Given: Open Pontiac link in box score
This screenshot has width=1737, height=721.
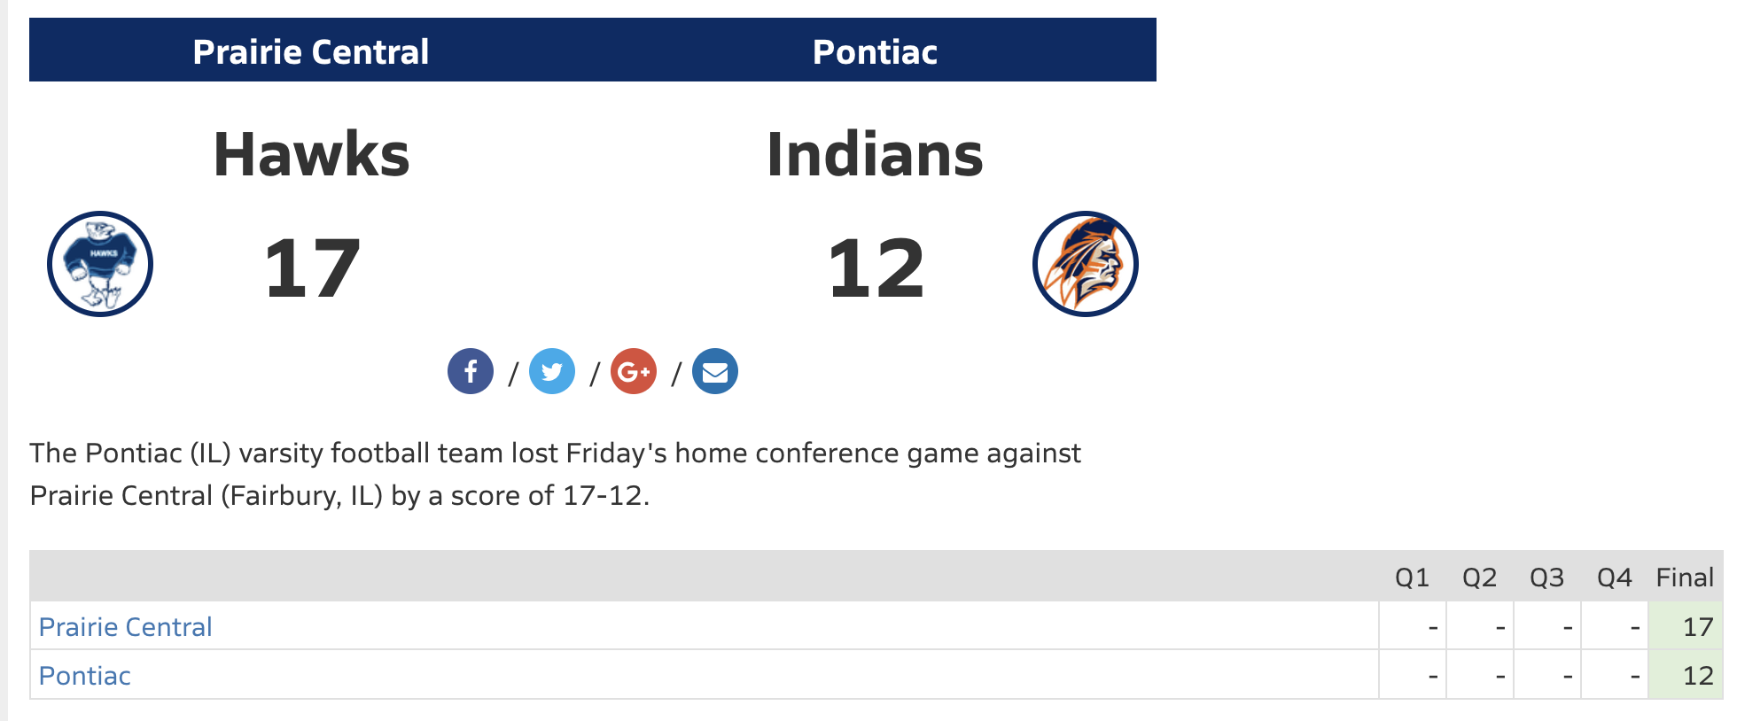Looking at the screenshot, I should 85,676.
